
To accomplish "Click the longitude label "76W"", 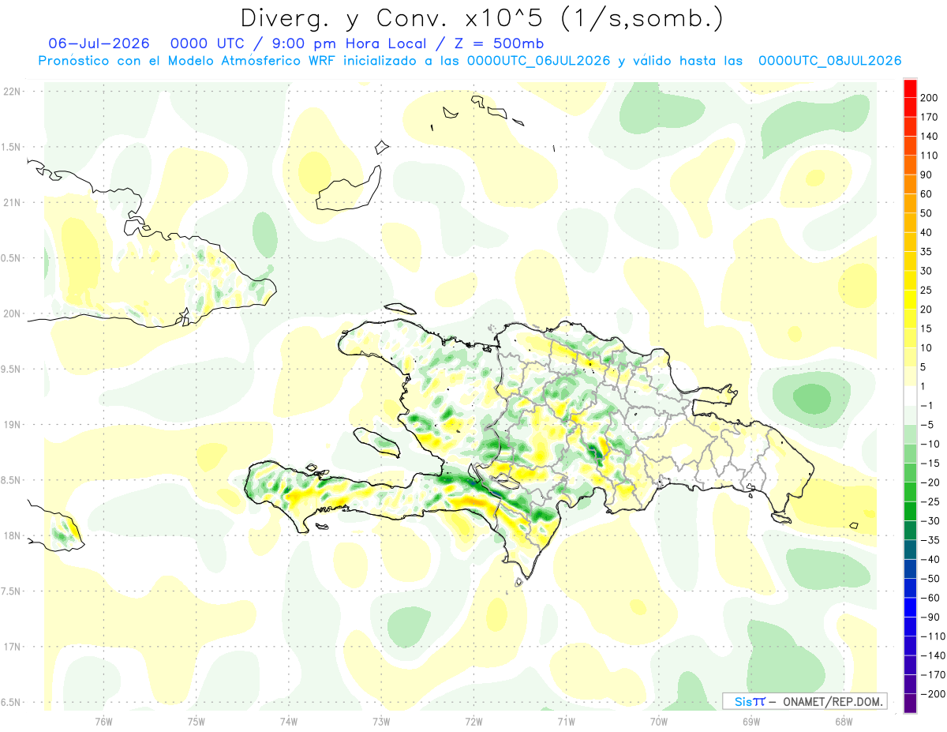I will pyautogui.click(x=103, y=721).
